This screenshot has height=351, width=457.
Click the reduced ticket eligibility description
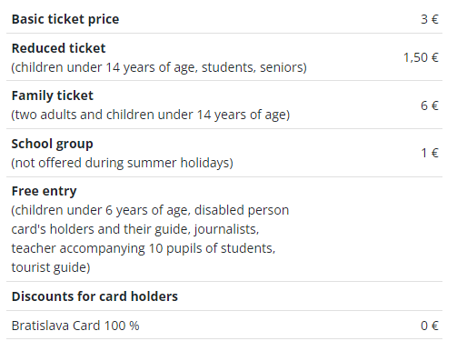click(159, 67)
